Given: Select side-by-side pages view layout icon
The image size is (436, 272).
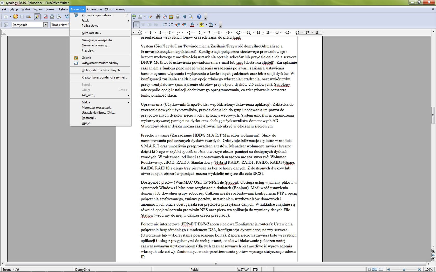Looking at the screenshot, I should coord(375,270).
